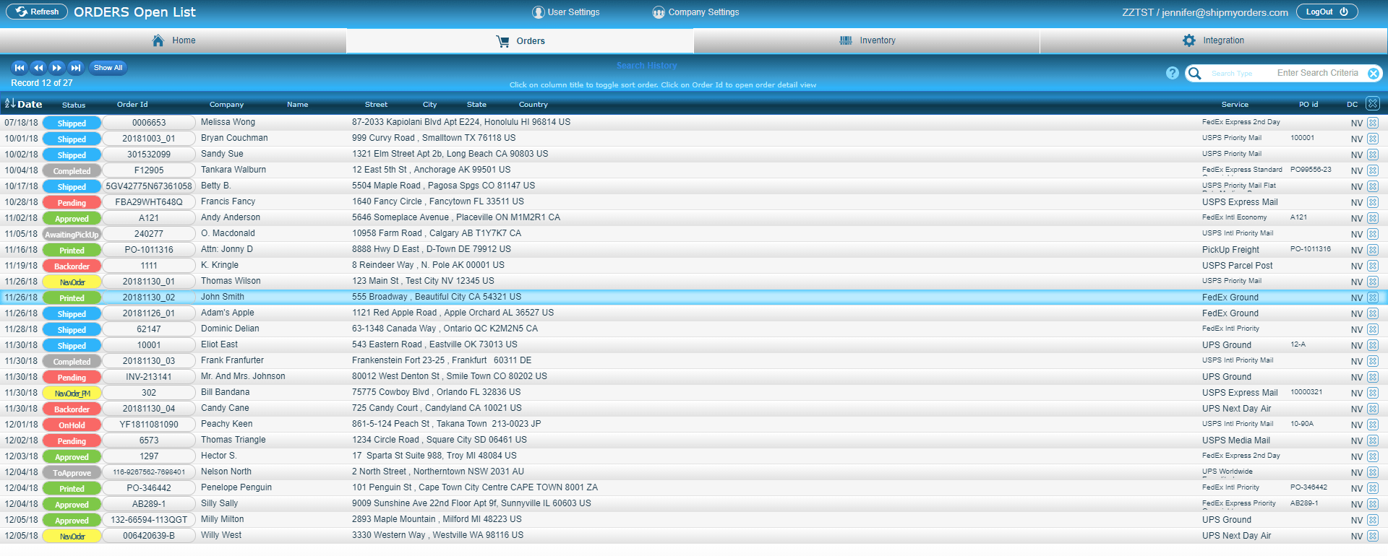Open User Settings
Viewport: 1388px width, 556px height.
(x=566, y=12)
